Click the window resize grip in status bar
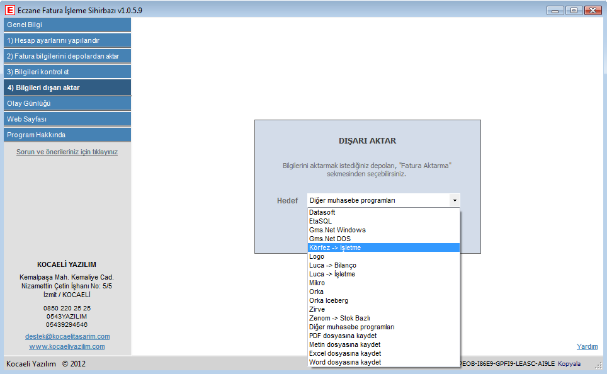 point(598,365)
